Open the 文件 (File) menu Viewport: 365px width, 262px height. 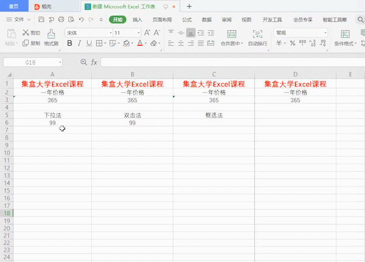pos(19,19)
